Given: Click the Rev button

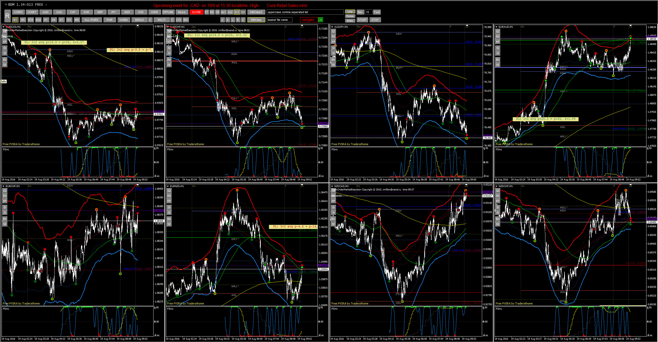Looking at the screenshot, I should (360, 12).
